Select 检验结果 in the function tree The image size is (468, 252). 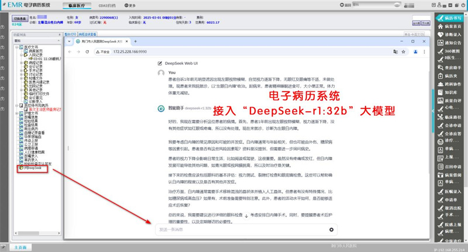(x=31, y=121)
